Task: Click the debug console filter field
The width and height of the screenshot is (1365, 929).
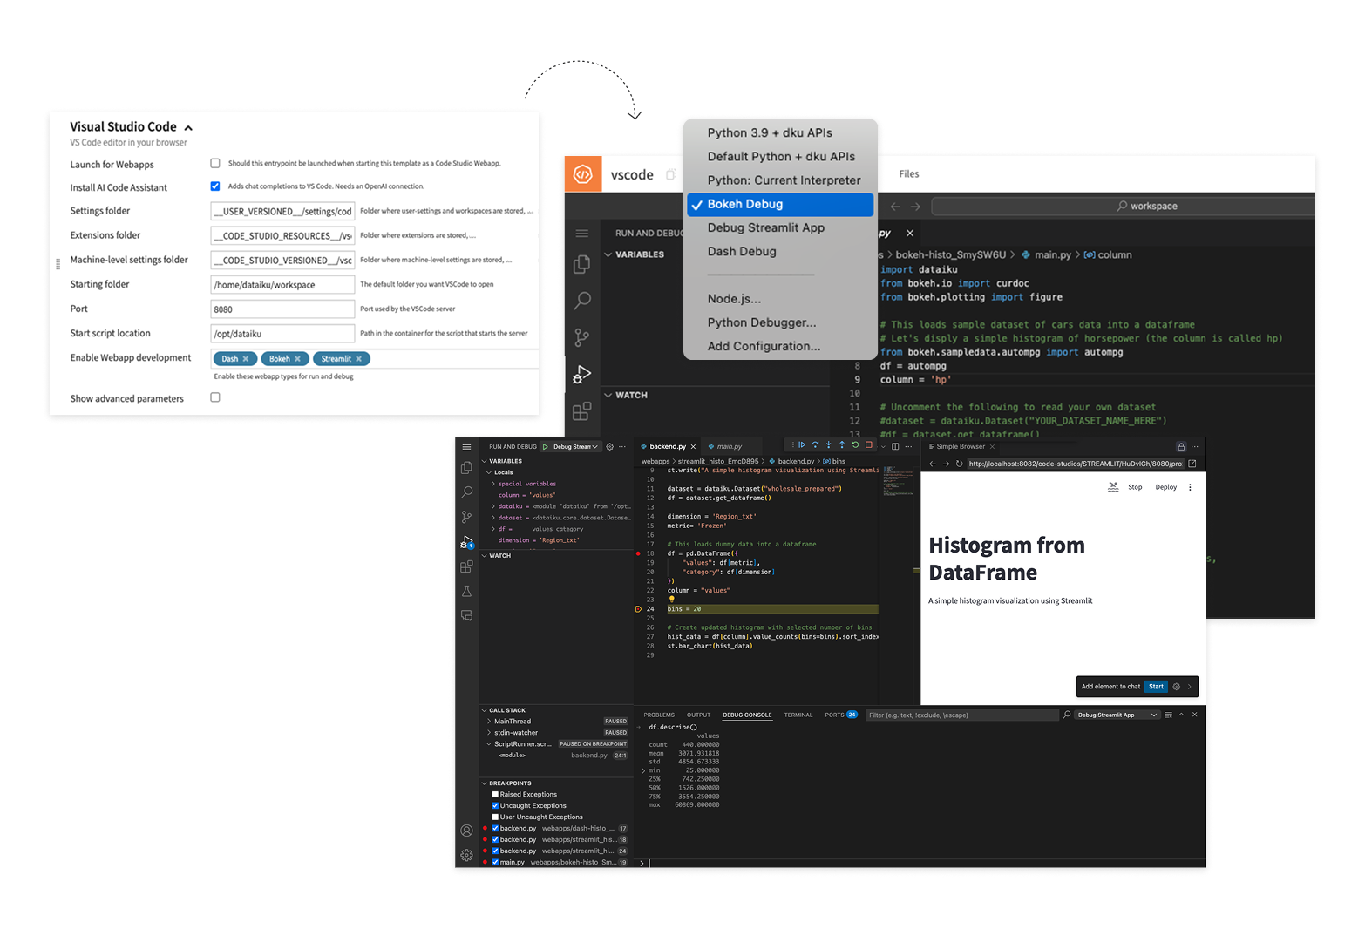Action: pyautogui.click(x=961, y=715)
